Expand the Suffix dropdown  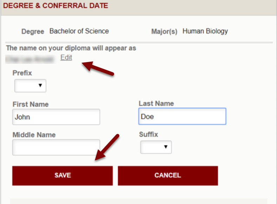point(156,147)
